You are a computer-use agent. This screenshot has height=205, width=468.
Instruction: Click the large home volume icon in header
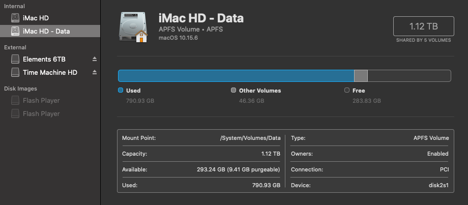133,27
